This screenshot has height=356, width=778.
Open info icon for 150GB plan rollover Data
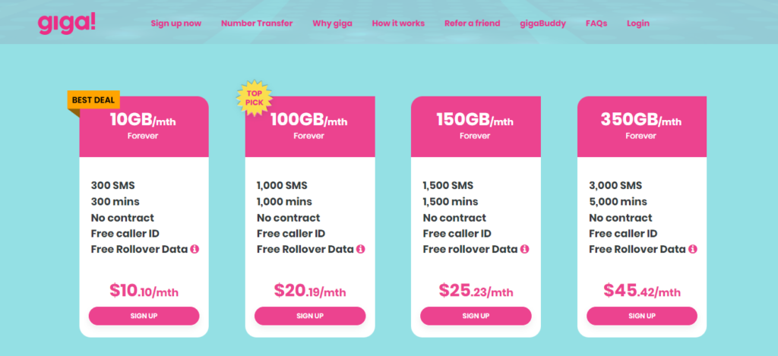click(525, 249)
